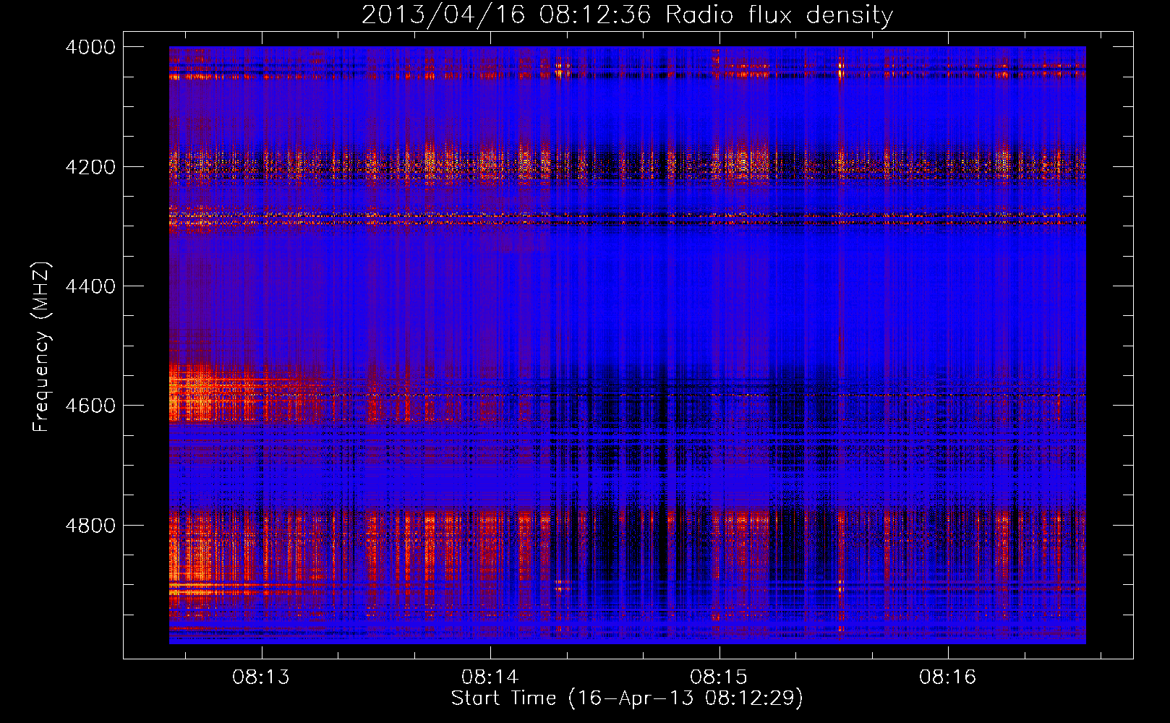Image resolution: width=1170 pixels, height=723 pixels.
Task: Click the 4800 frequency tick label
Action: coord(90,526)
